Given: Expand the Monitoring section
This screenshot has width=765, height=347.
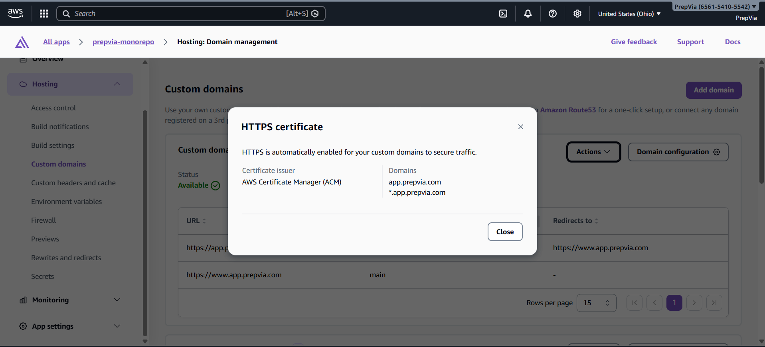Looking at the screenshot, I should (70, 300).
